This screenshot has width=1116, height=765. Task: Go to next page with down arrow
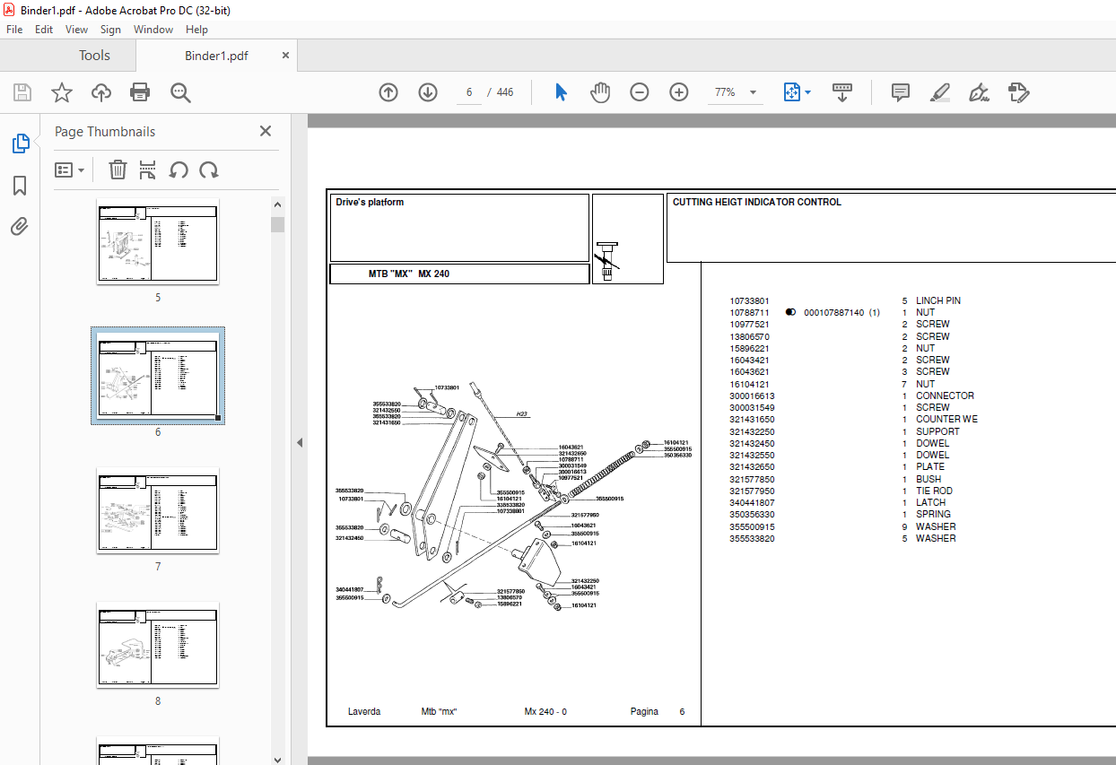(428, 92)
